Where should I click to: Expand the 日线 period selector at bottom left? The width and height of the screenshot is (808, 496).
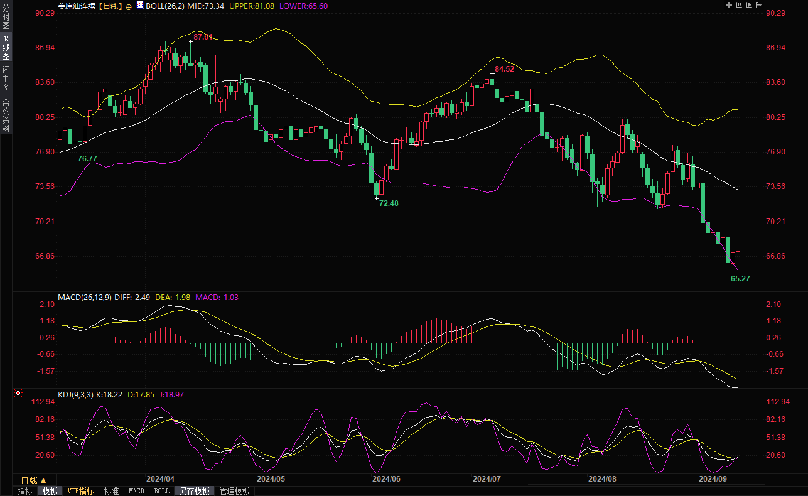click(34, 480)
